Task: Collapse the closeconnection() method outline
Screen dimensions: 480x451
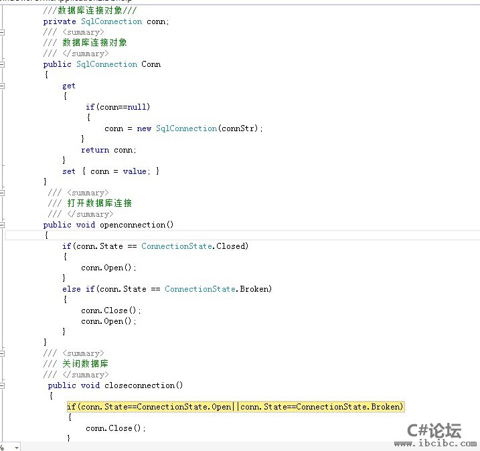Action: tap(3, 385)
